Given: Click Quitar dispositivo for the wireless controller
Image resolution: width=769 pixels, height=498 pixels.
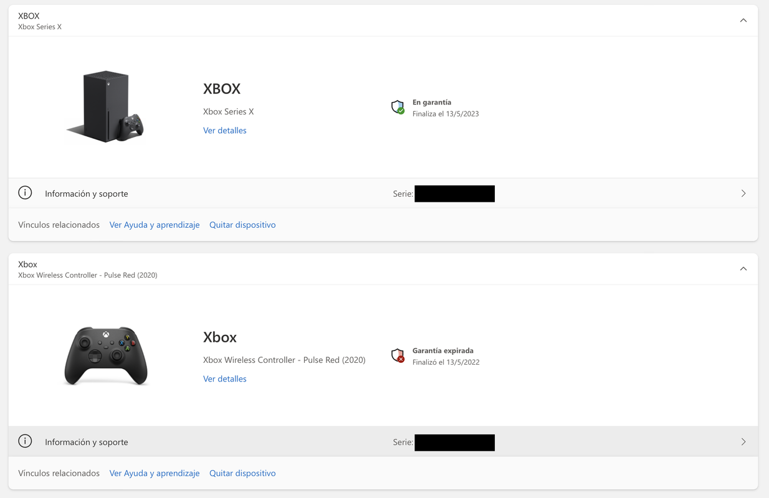Looking at the screenshot, I should [242, 473].
